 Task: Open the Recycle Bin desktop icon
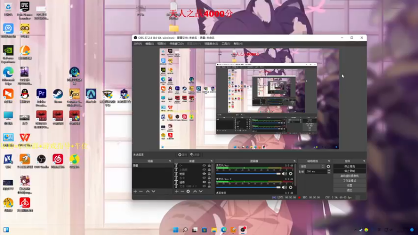[x=8, y=8]
